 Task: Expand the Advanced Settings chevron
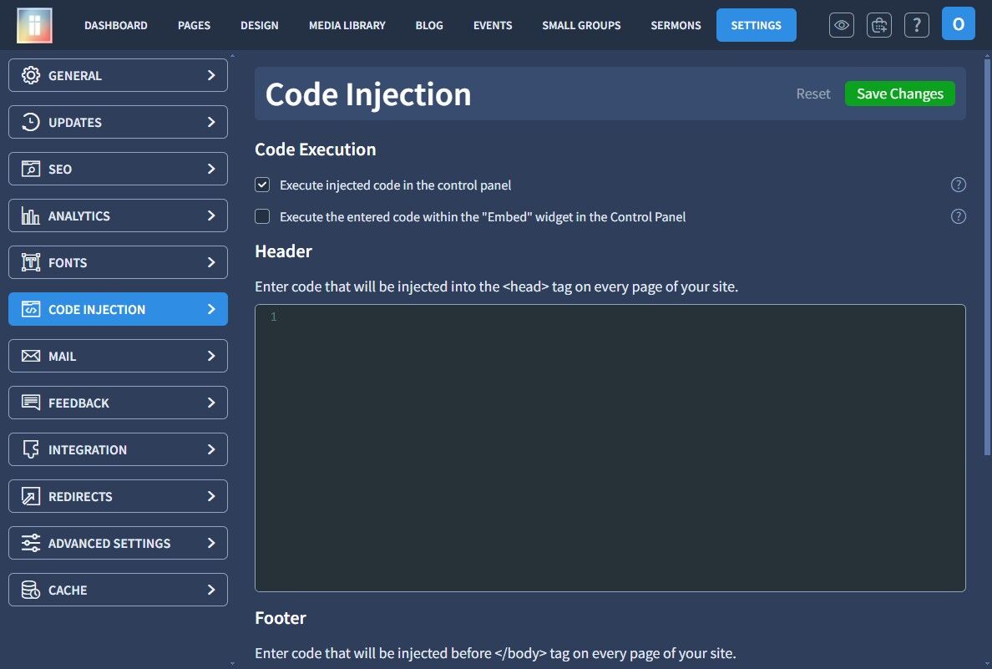point(211,543)
